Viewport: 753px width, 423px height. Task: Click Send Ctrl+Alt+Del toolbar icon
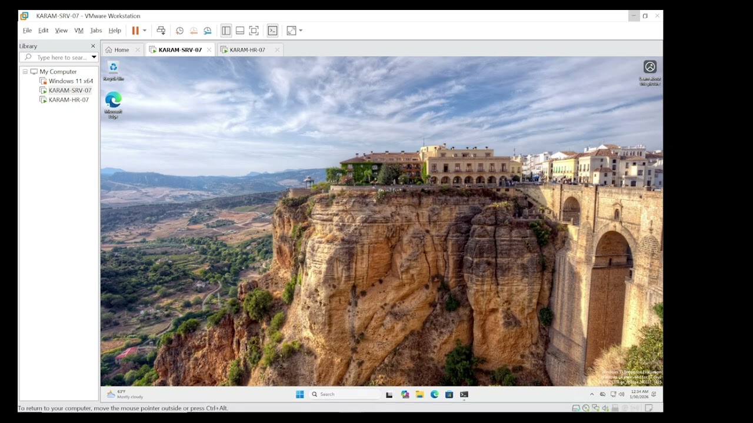[x=161, y=31]
